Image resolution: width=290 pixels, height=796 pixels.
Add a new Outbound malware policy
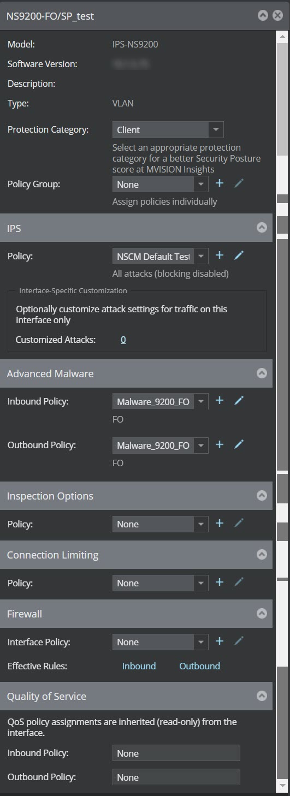[220, 444]
